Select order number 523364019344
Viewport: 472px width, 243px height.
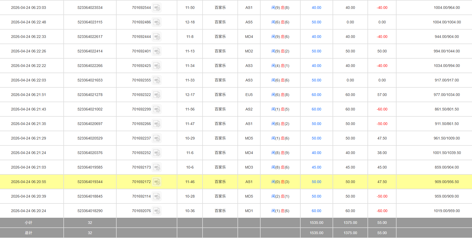pyautogui.click(x=90, y=182)
